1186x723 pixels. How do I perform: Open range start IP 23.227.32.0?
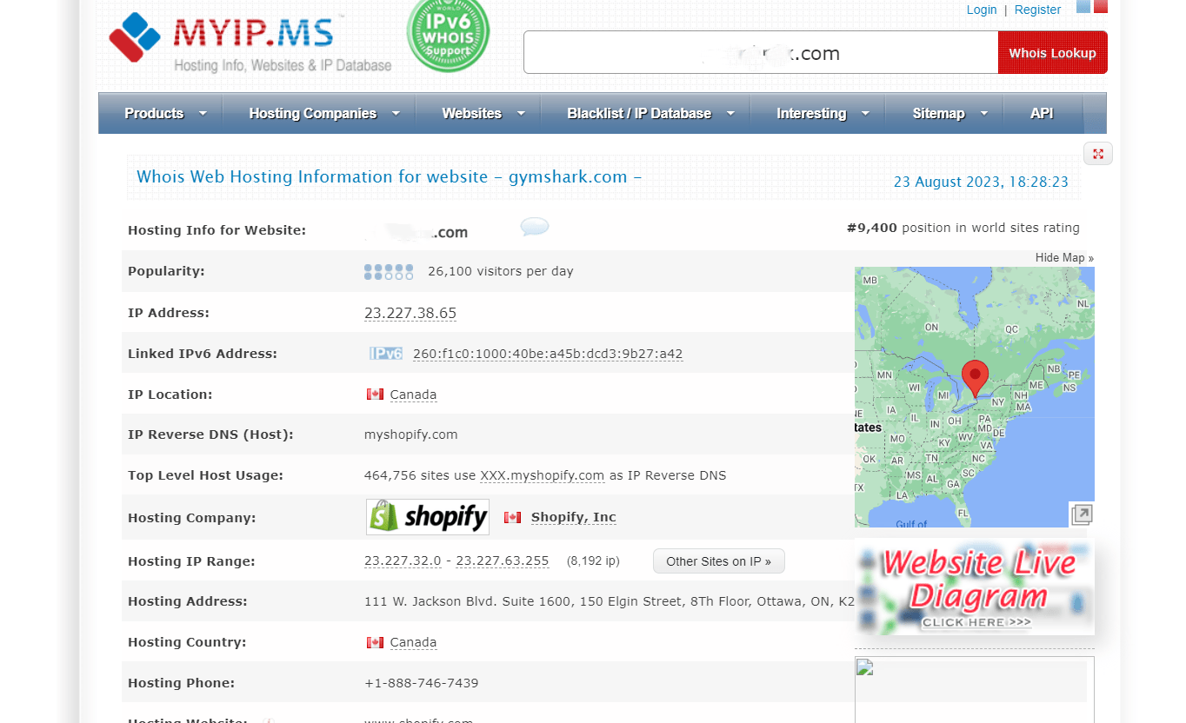403,561
